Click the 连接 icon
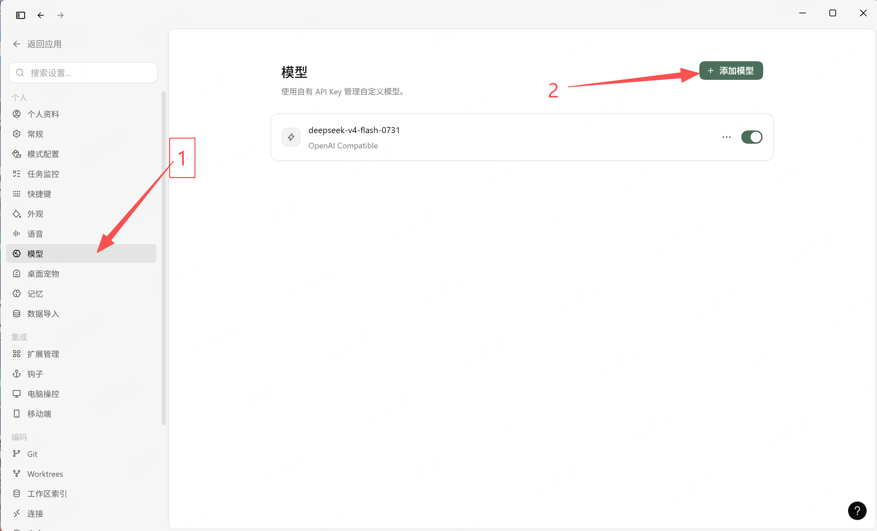The height and width of the screenshot is (531, 877). [17, 514]
